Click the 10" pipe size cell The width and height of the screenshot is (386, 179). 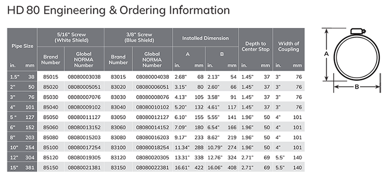[x=22, y=148]
